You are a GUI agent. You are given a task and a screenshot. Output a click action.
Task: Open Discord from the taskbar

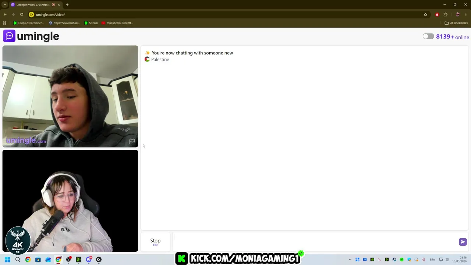pos(89,259)
